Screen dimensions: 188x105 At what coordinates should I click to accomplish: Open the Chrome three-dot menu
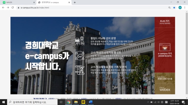pos(185,8)
